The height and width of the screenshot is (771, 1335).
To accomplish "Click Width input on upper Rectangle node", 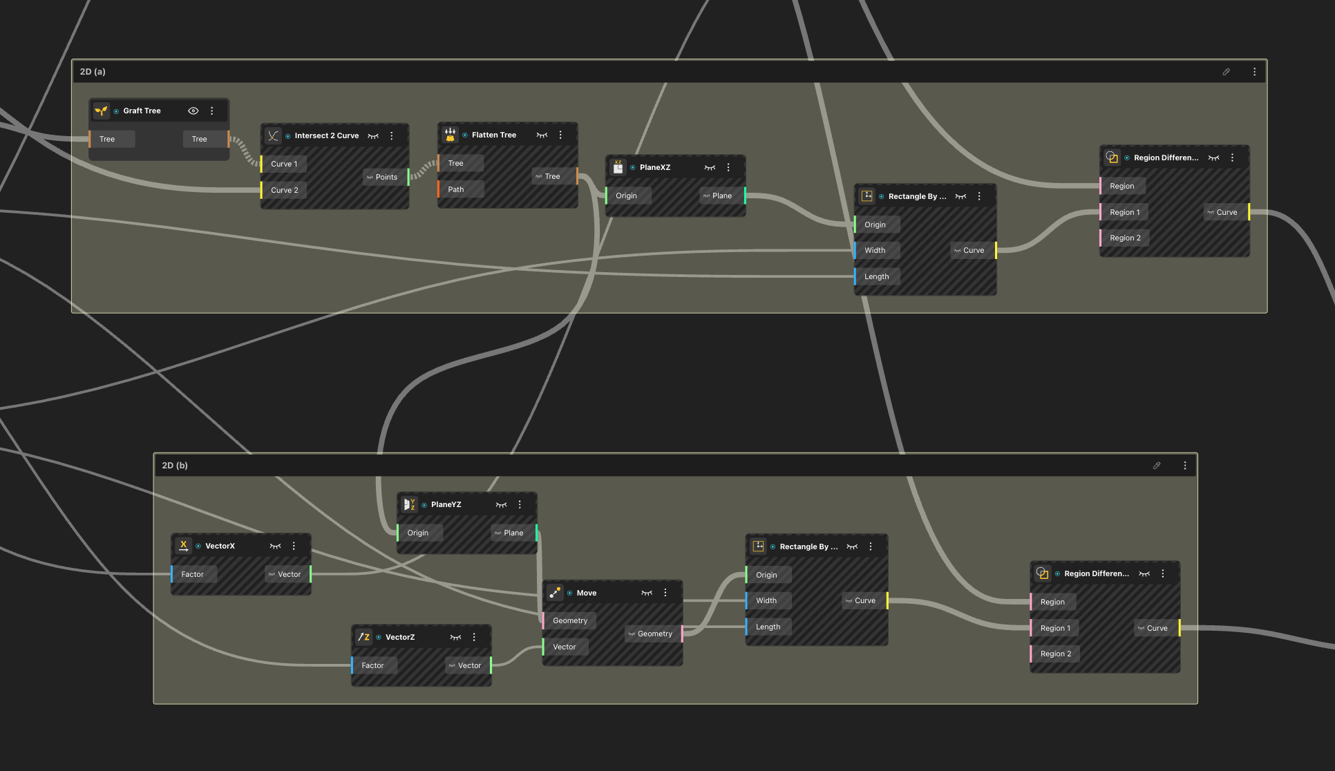I will pos(875,250).
